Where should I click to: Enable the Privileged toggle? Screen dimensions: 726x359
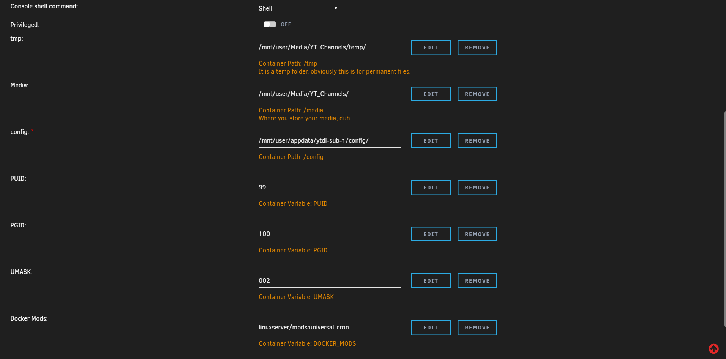(269, 24)
